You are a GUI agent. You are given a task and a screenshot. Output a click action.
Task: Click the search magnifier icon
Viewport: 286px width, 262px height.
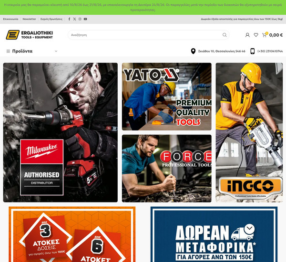pos(225,35)
